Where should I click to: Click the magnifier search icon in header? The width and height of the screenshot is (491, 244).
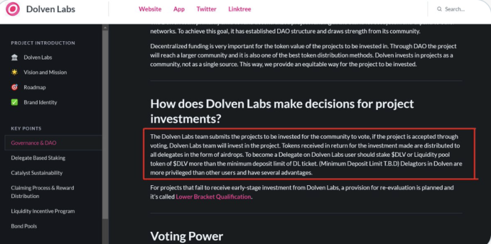[x=439, y=9]
